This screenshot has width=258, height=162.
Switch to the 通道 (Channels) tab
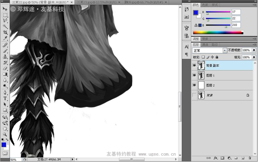point(206,45)
